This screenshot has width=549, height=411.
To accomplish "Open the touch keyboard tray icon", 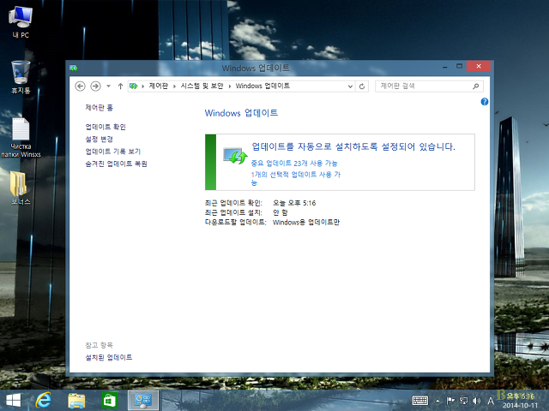I will pos(420,401).
